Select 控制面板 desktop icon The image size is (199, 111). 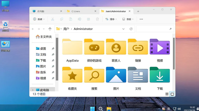[x=5, y=46]
